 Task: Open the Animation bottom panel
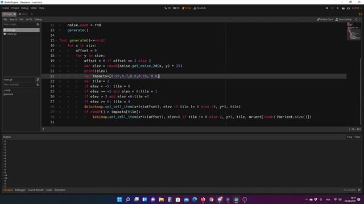tap(60, 190)
